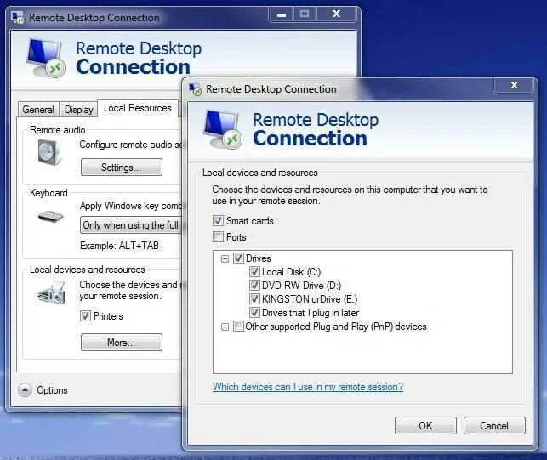
Task: Uncheck KINGSTON urDrive (E:) checkbox
Action: pos(254,299)
